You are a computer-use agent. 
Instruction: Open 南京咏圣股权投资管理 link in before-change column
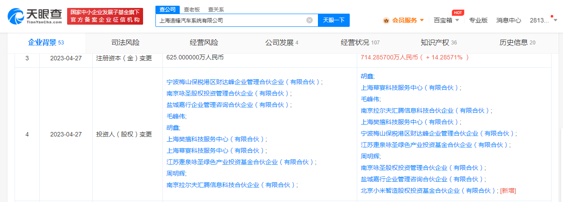(228, 93)
